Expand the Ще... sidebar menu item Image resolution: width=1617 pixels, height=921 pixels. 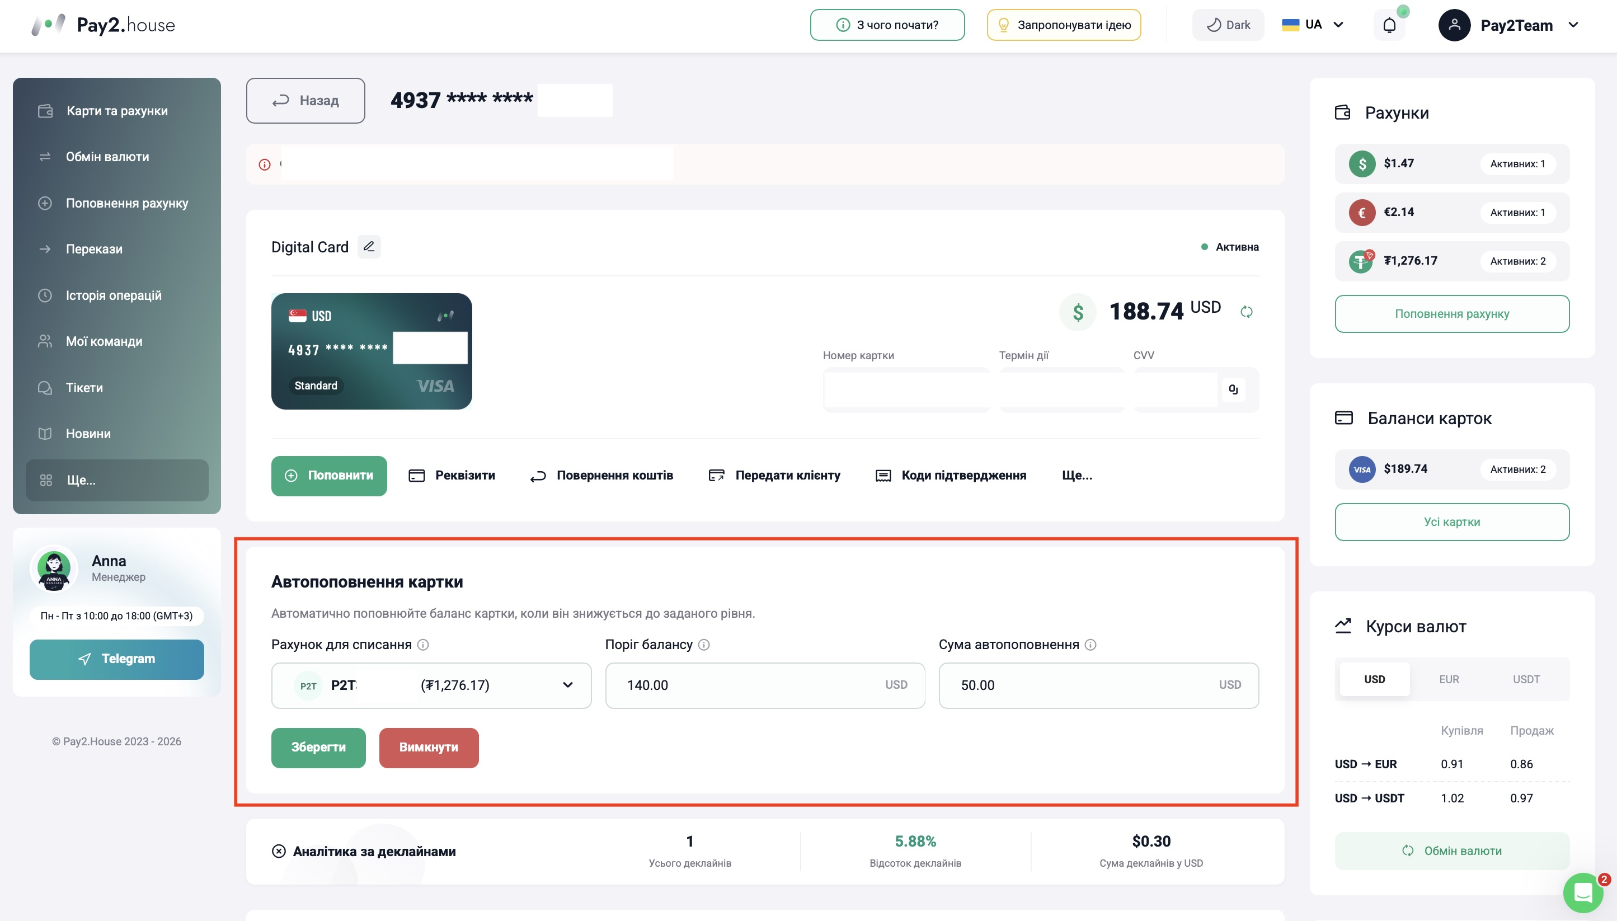[x=117, y=480]
